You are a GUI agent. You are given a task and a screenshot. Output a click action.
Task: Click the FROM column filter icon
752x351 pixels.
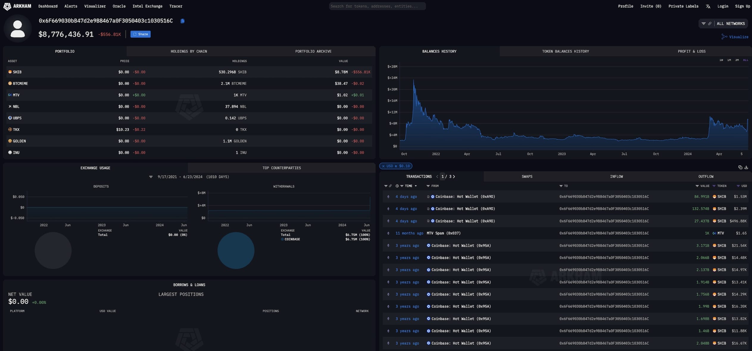pos(428,186)
